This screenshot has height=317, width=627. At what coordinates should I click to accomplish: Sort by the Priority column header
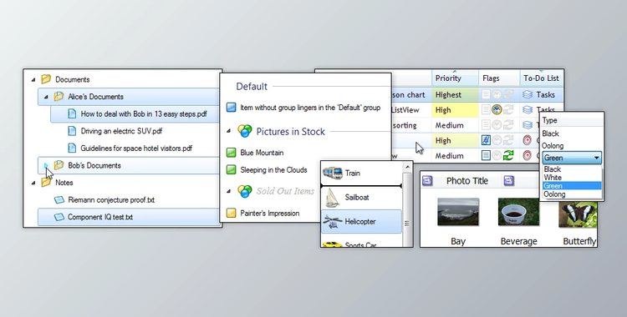coord(455,78)
